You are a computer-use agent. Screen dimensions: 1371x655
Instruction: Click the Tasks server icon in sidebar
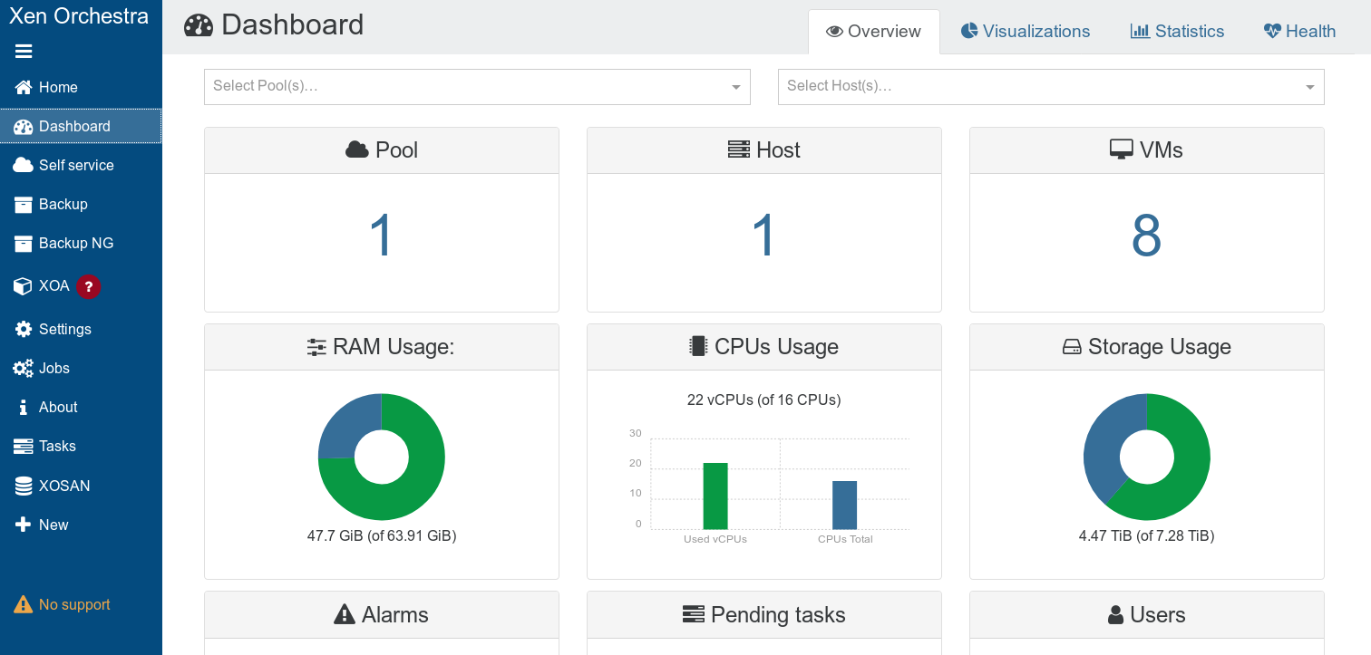tap(24, 446)
